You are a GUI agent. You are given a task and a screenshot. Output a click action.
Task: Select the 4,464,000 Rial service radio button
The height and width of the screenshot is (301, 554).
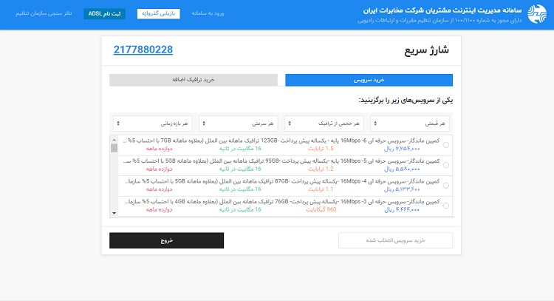click(x=446, y=206)
